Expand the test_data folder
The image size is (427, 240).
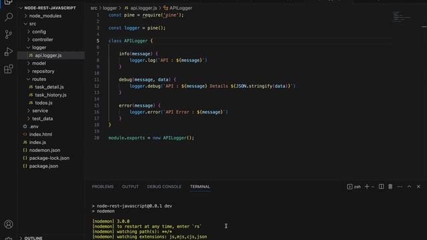click(42, 119)
